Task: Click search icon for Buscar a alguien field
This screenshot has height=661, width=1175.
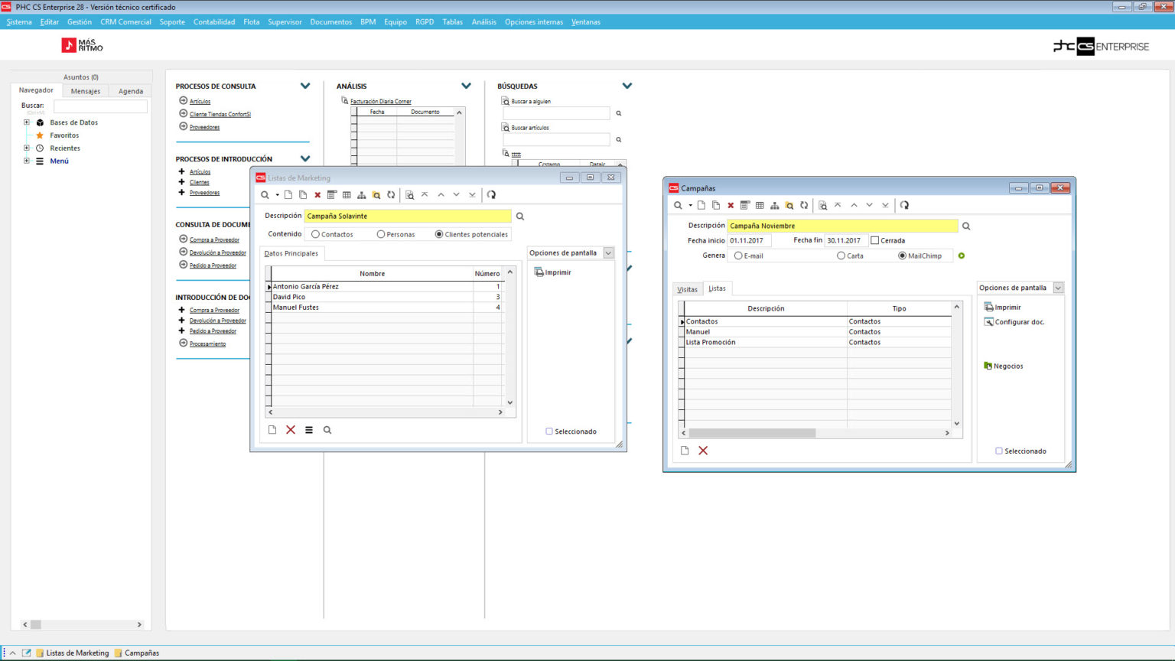Action: pos(619,113)
